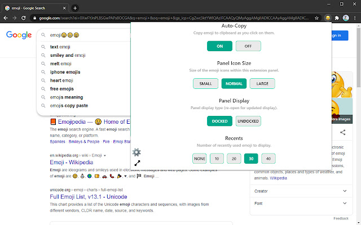Turn Auto-Copy ON

(x=219, y=46)
